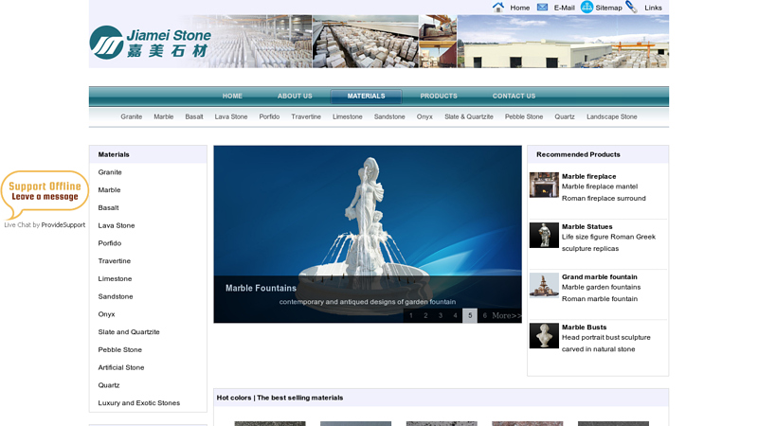Screen dimensions: 758x426
Task: Open the Sitemap header link
Action: 608,8
